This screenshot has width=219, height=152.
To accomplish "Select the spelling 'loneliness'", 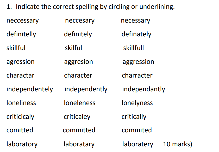I will click(x=21, y=103).
